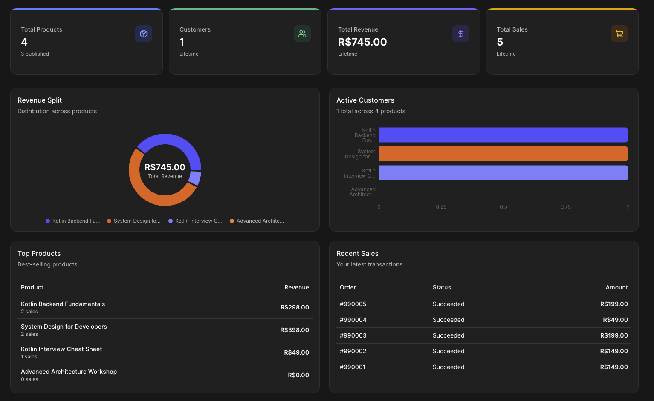Toggle Kotlin Backend Fu... legend dot
The image size is (654, 401).
[x=48, y=221]
